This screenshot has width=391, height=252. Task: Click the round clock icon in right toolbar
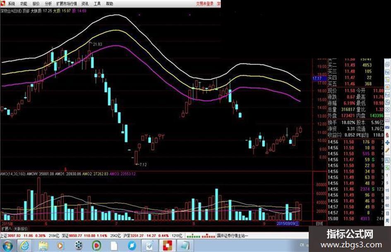click(x=388, y=109)
